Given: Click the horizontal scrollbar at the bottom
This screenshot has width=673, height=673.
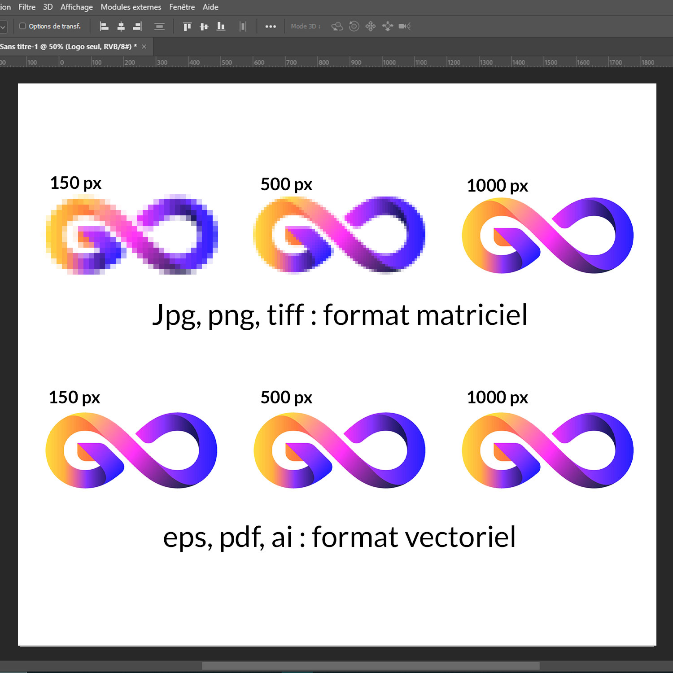Looking at the screenshot, I should pos(371,665).
